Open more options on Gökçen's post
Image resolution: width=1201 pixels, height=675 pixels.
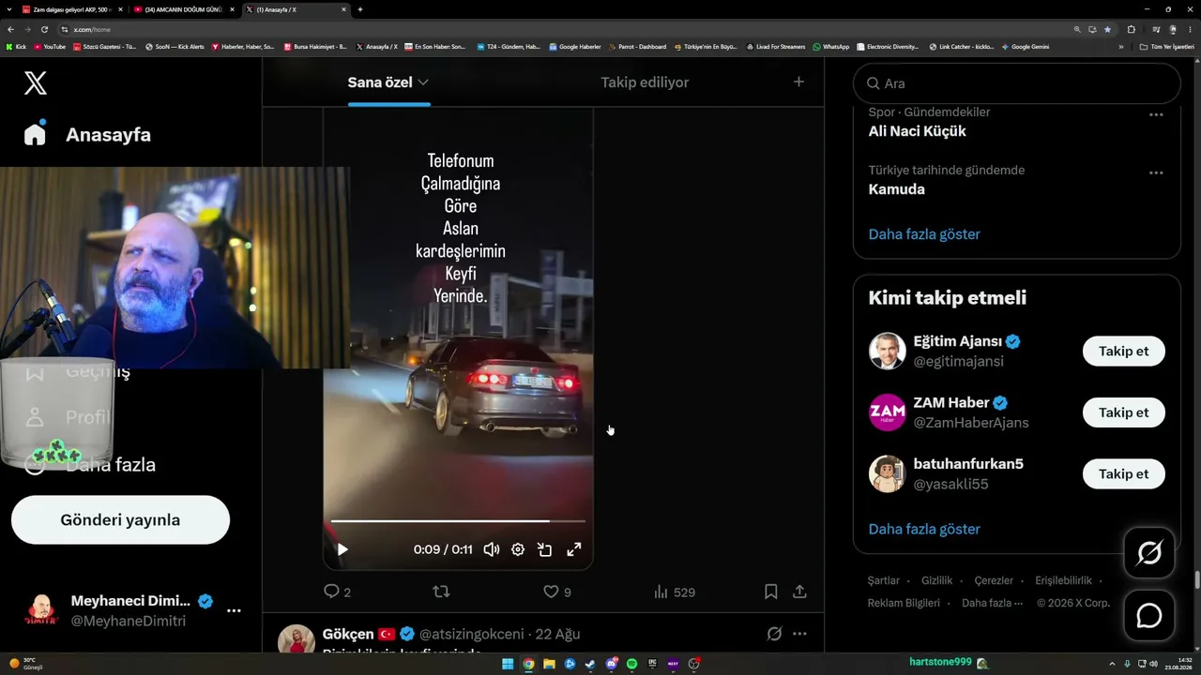pos(799,634)
